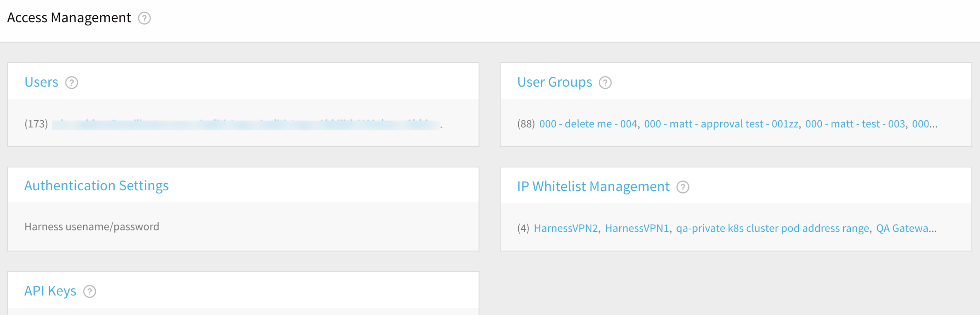The image size is (980, 315).
Task: Open the HarnessVPN1 whitelist entry
Action: (636, 228)
